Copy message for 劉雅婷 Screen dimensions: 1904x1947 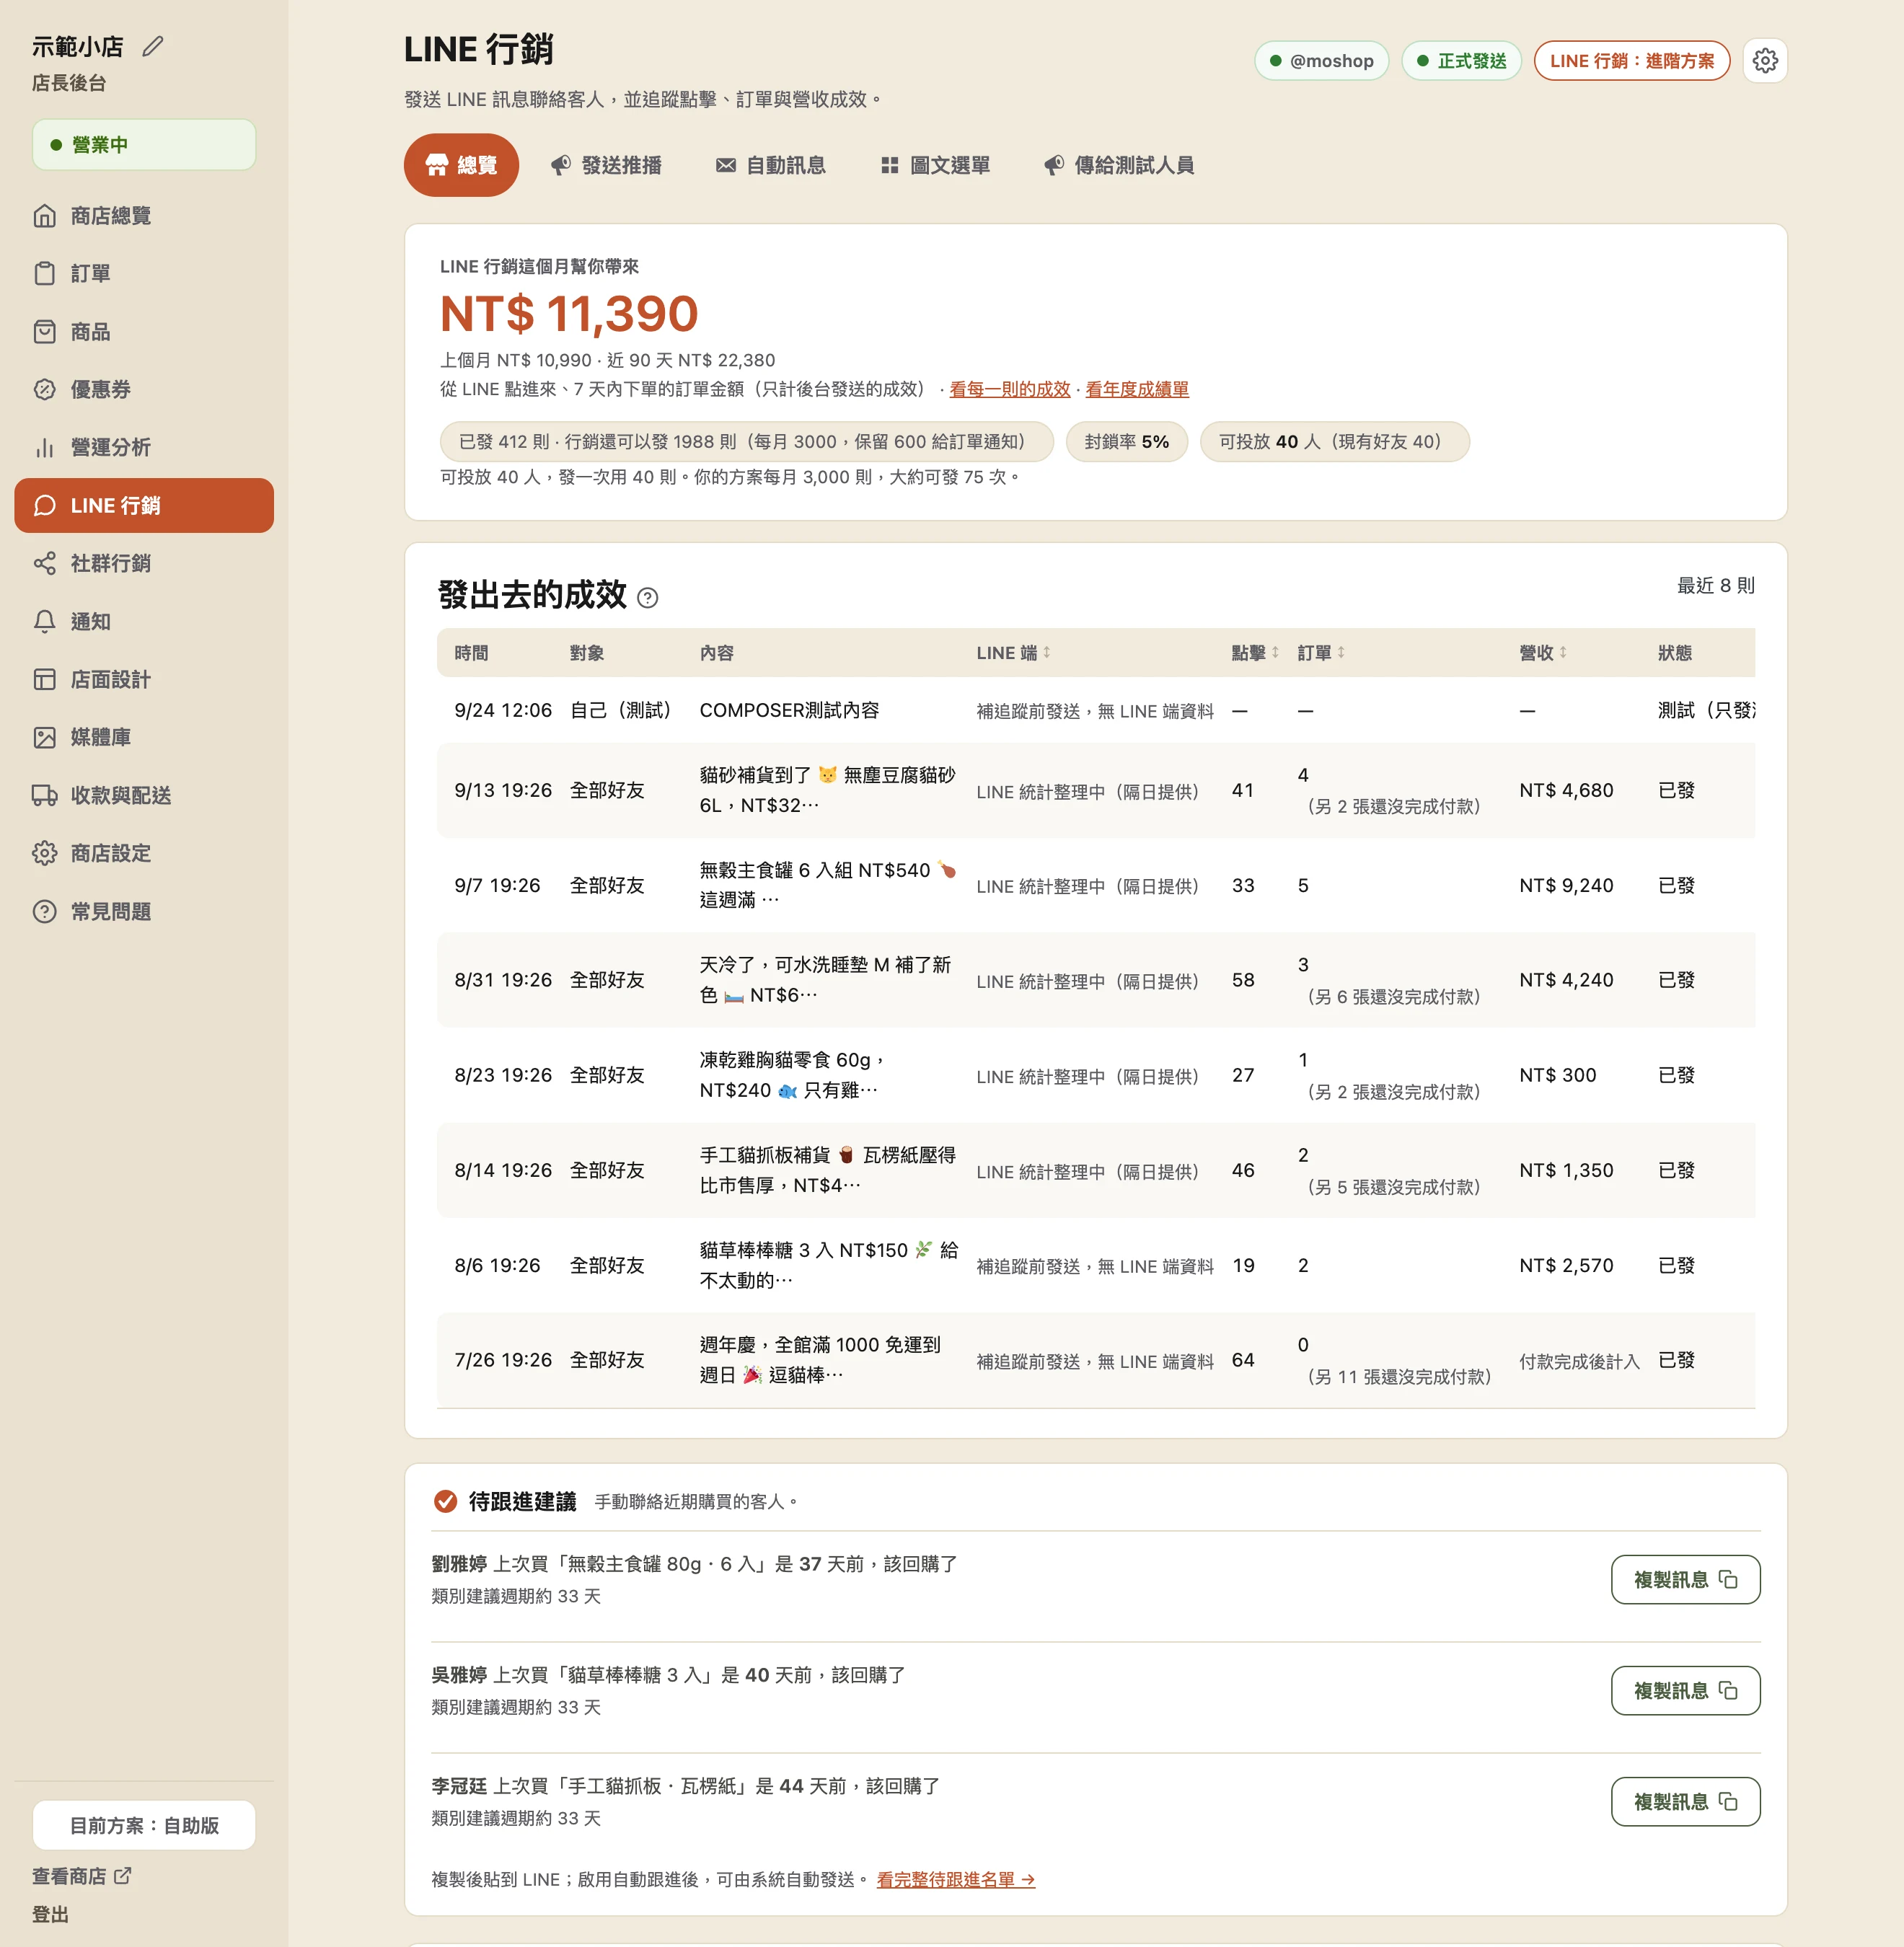[x=1685, y=1580]
